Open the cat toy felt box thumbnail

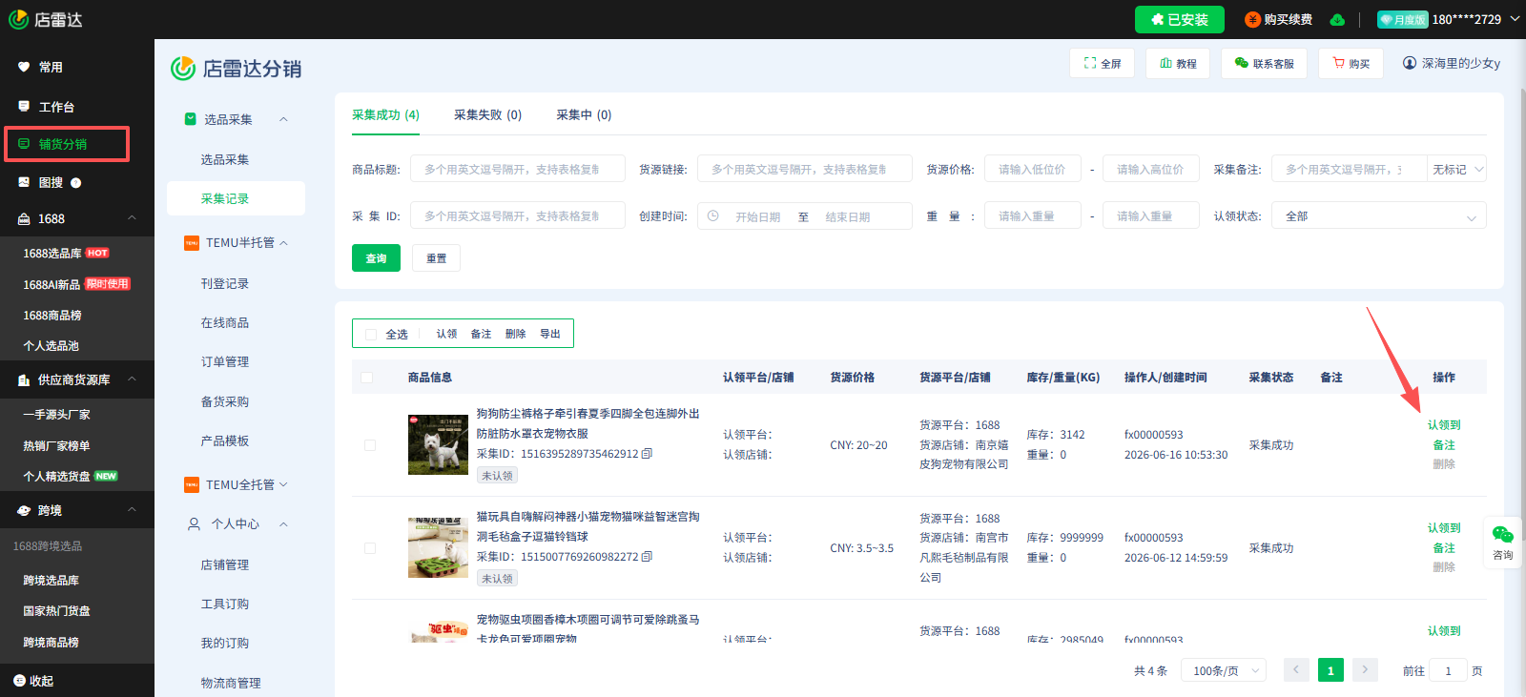[438, 547]
